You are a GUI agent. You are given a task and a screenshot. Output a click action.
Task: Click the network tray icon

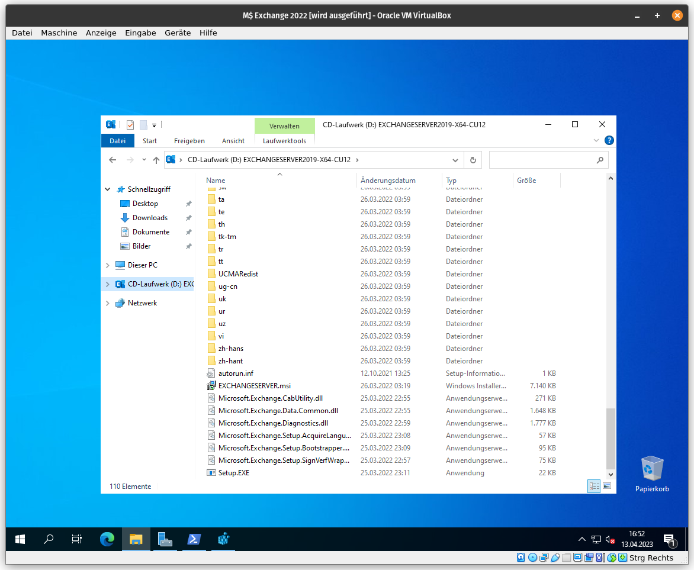(x=596, y=539)
